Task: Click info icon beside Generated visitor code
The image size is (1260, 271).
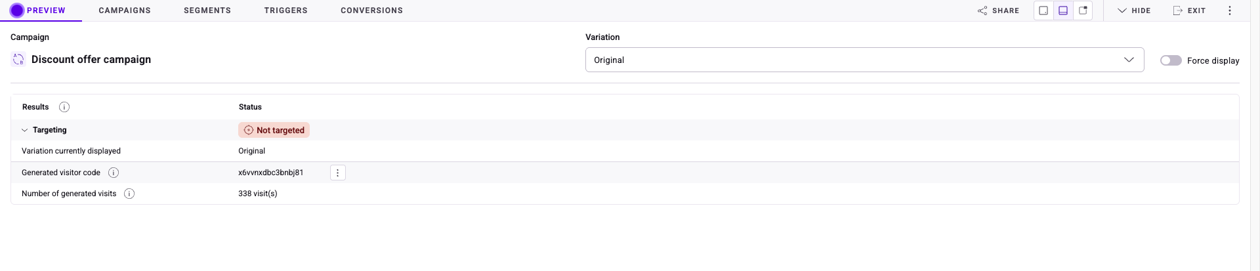Action: (x=114, y=173)
